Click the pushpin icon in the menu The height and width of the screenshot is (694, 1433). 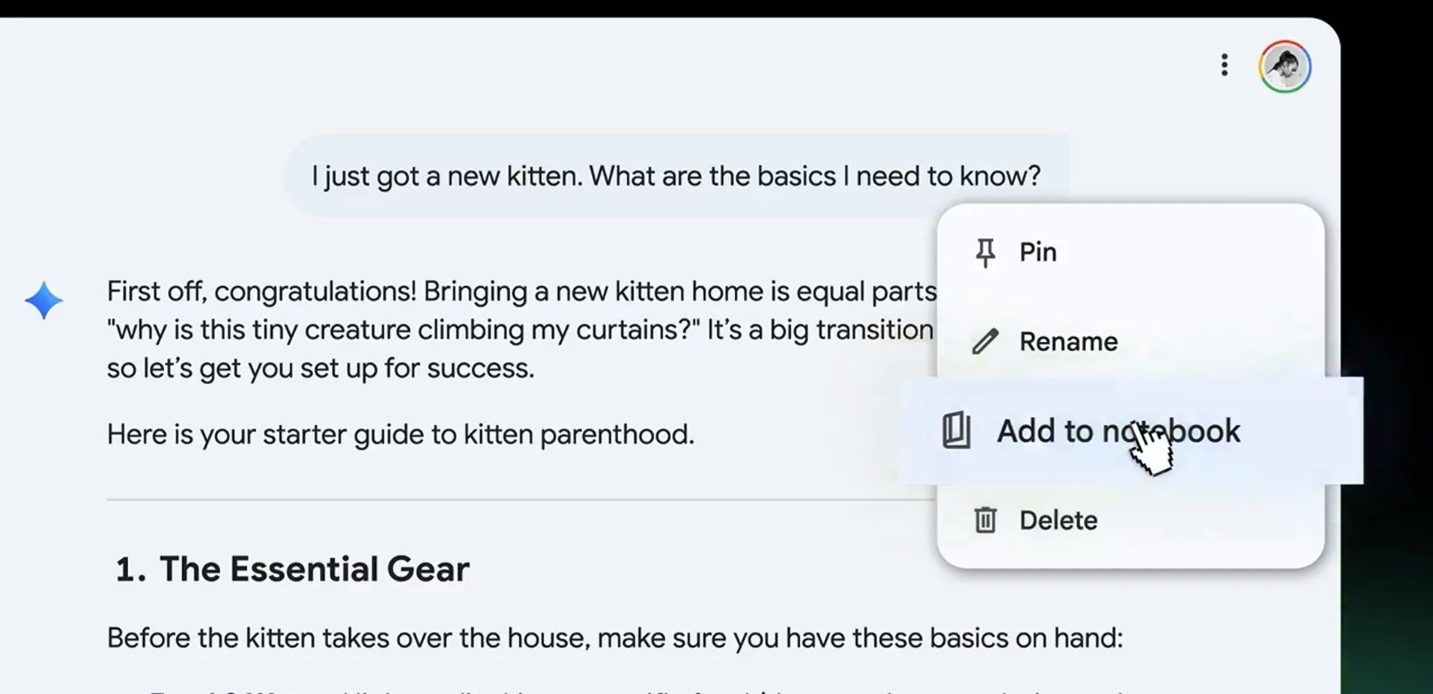[986, 252]
